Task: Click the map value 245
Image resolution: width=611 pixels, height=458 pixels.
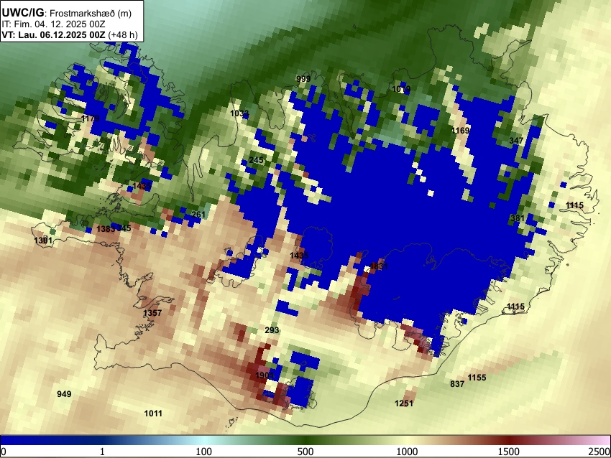Action: [256, 160]
